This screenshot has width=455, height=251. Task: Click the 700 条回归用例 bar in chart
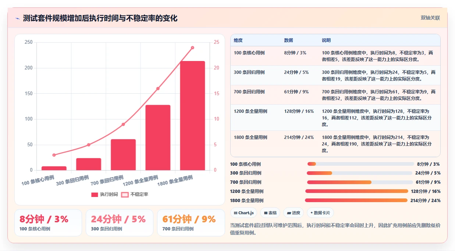123,155
